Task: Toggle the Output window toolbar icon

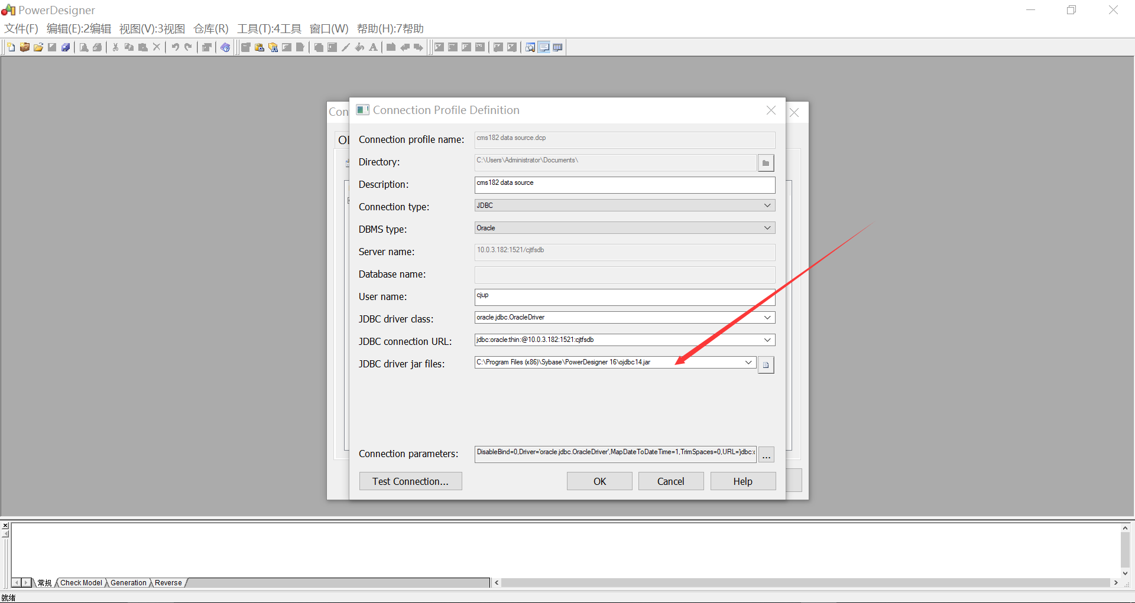Action: [x=544, y=47]
